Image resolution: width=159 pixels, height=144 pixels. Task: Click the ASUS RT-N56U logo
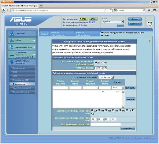21,21
